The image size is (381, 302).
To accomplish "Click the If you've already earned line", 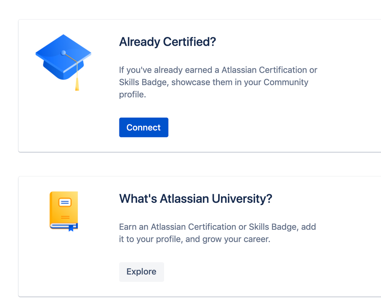I will 218,70.
